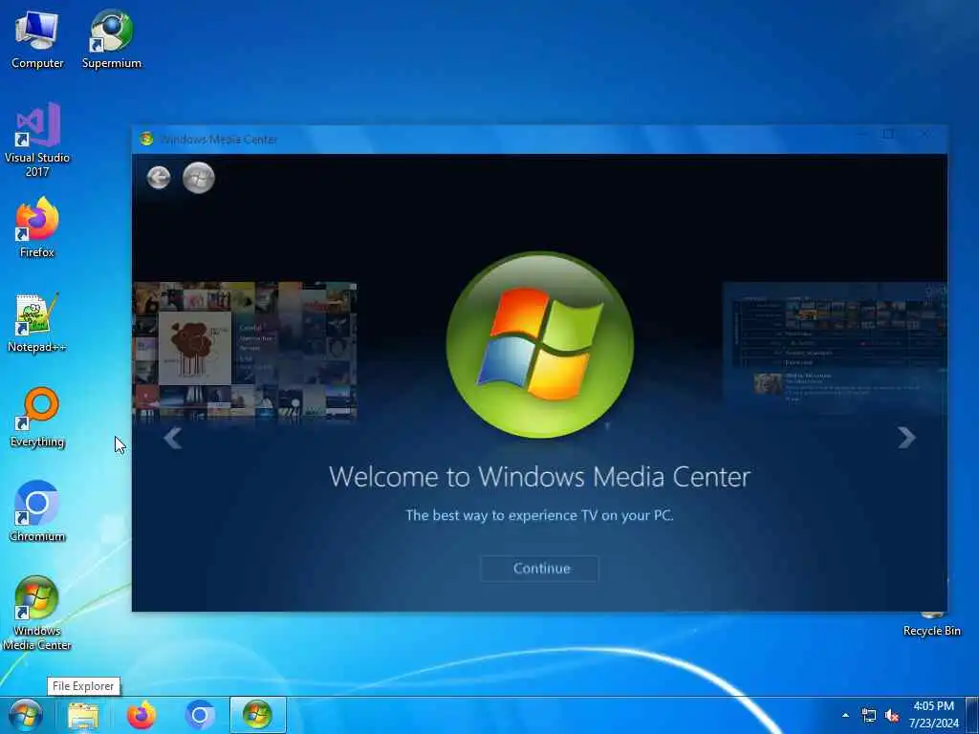Screen dimensions: 979x734
Task: Launch Firefox from desktop shortcut
Action: click(37, 227)
